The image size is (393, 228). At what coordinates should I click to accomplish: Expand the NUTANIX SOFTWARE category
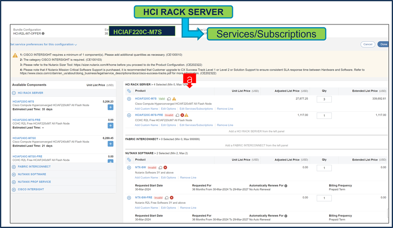click(14, 174)
